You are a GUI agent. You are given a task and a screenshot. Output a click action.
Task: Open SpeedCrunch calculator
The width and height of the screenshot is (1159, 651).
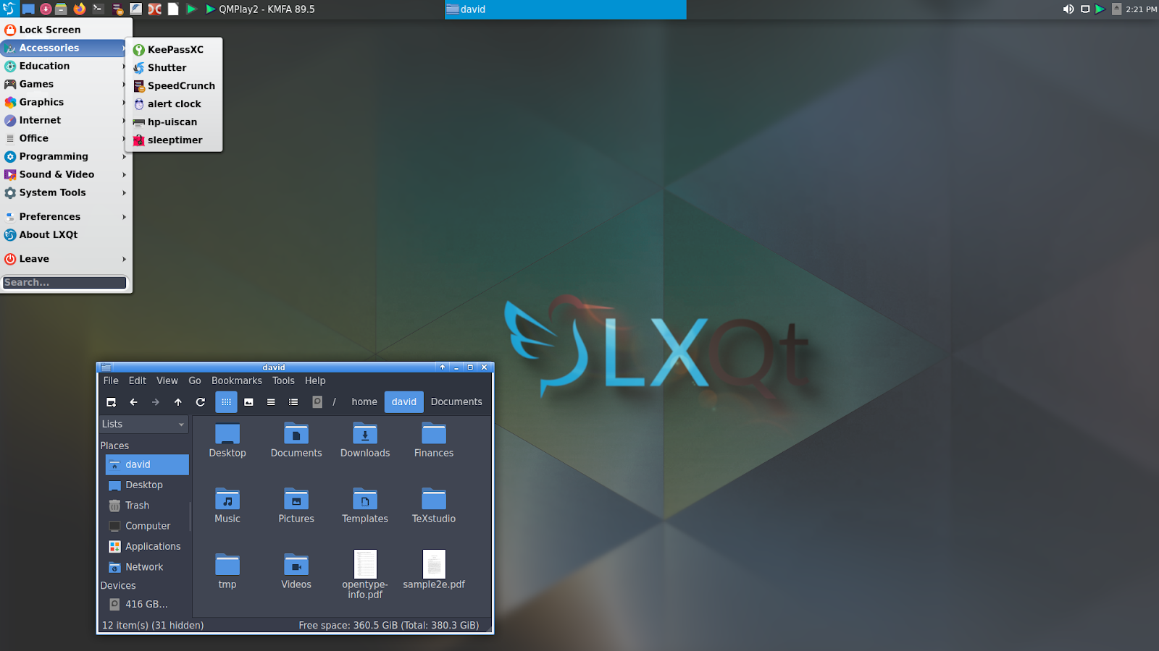[x=174, y=85]
